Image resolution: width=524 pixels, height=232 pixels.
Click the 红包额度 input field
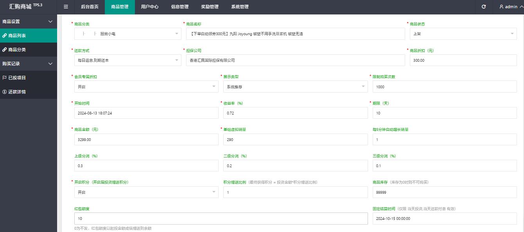[x=221, y=219]
